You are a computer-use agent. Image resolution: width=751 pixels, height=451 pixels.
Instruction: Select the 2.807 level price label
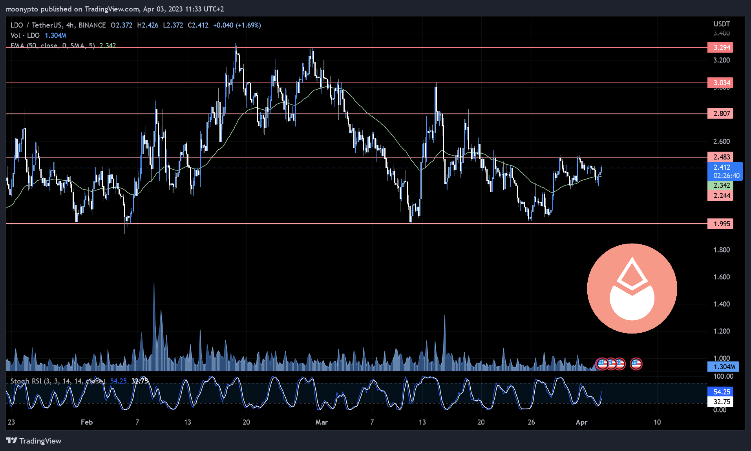(x=720, y=114)
